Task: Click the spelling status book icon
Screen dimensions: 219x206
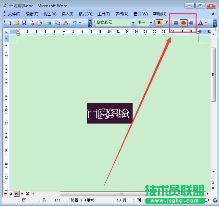Action: point(215,200)
